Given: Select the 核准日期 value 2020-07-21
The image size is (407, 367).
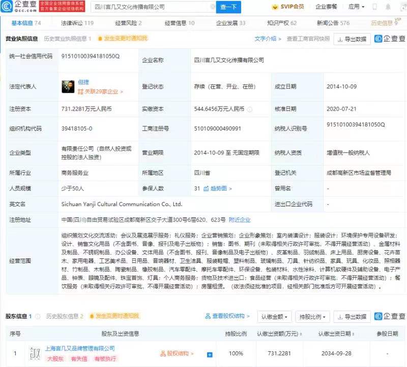Looking at the screenshot, I should 341,109.
